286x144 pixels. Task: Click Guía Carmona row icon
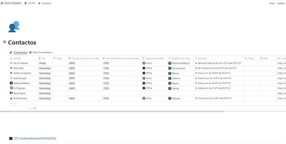point(11,98)
